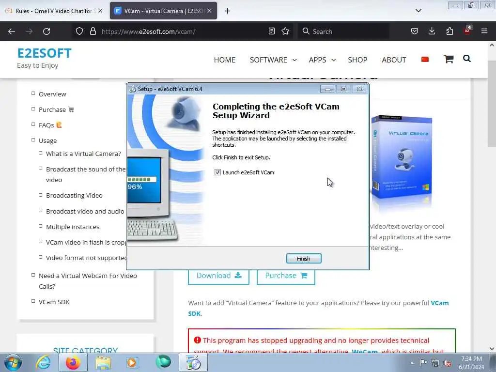
Task: Click the Purchase button with cart icon
Action: pyautogui.click(x=286, y=276)
